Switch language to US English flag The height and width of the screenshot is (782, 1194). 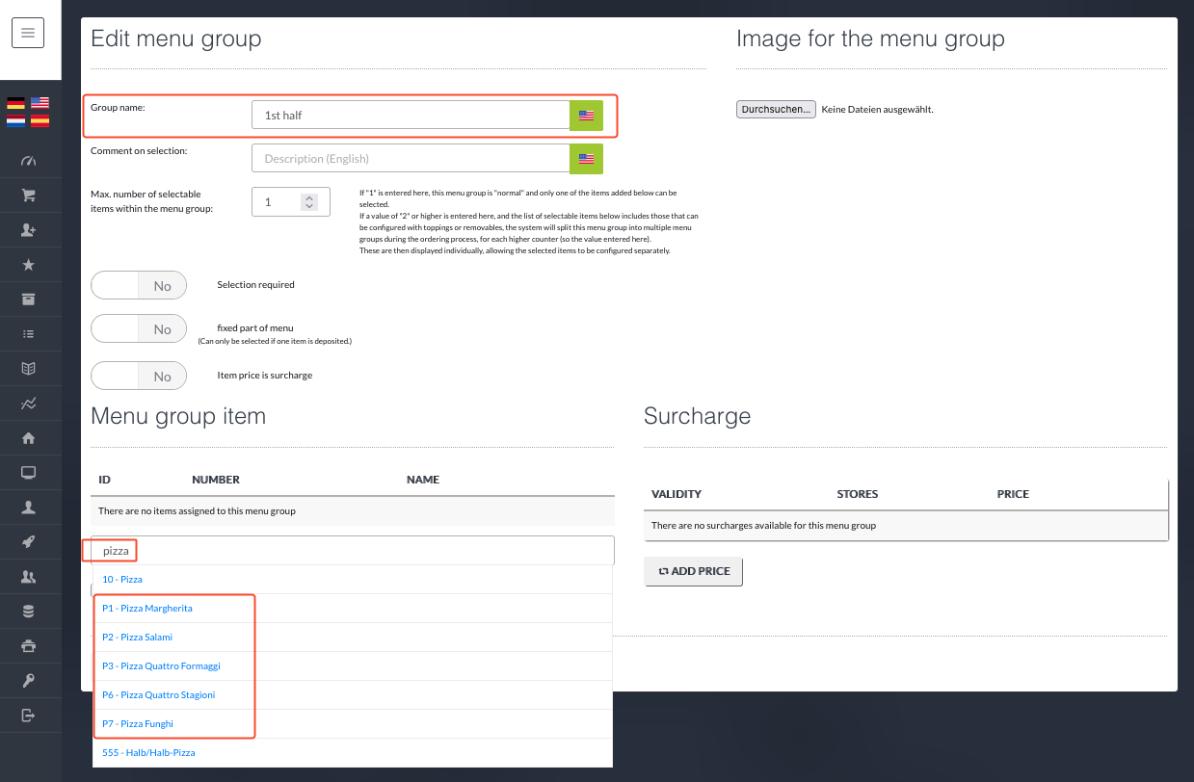click(x=40, y=103)
